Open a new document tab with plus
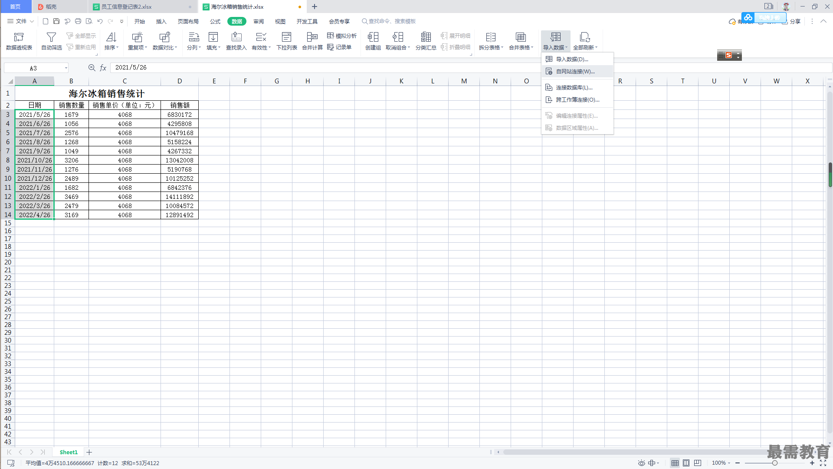Screen dimensions: 833x469 click(315, 7)
